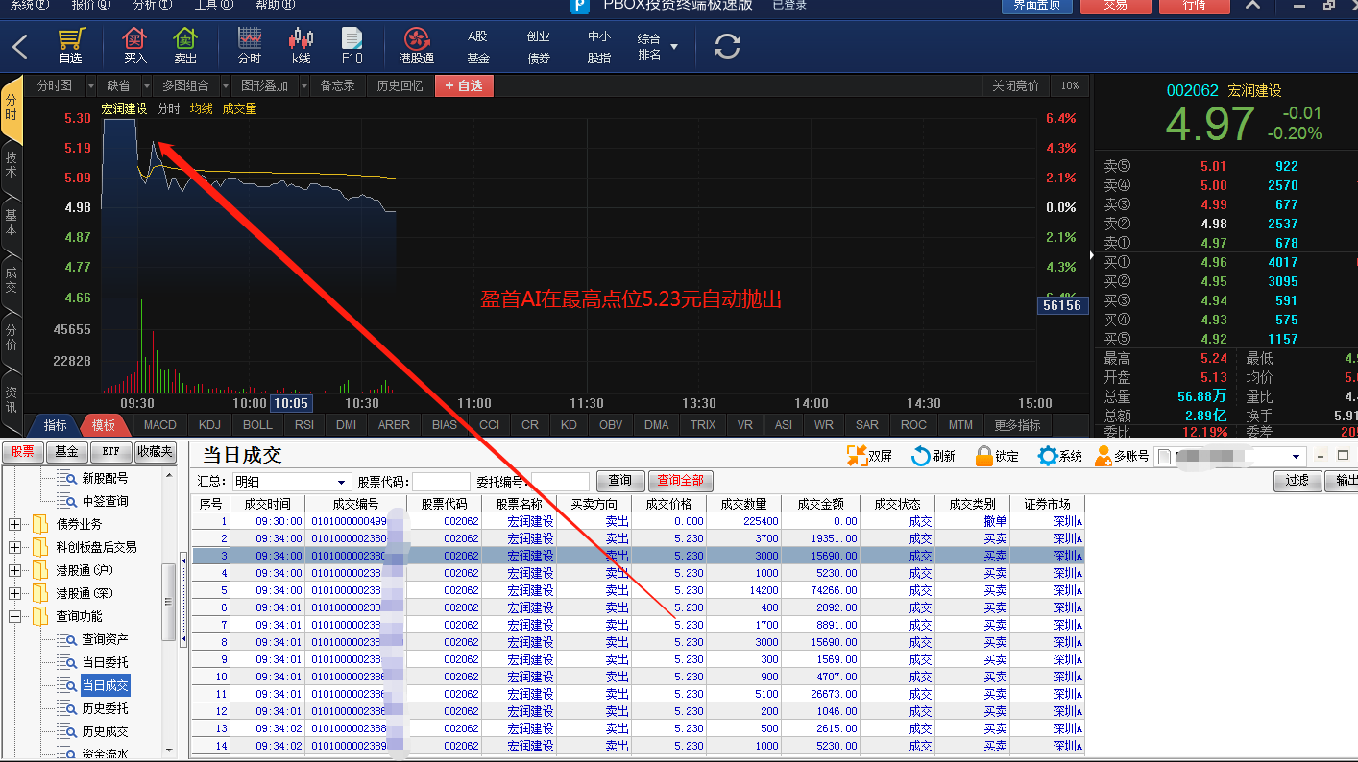Image resolution: width=1358 pixels, height=762 pixels.
Task: Click the refresh arrows icon in toolbar
Action: point(728,45)
